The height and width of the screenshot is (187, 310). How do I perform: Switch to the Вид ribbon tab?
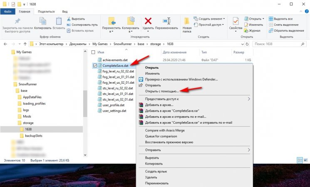pos(64,12)
